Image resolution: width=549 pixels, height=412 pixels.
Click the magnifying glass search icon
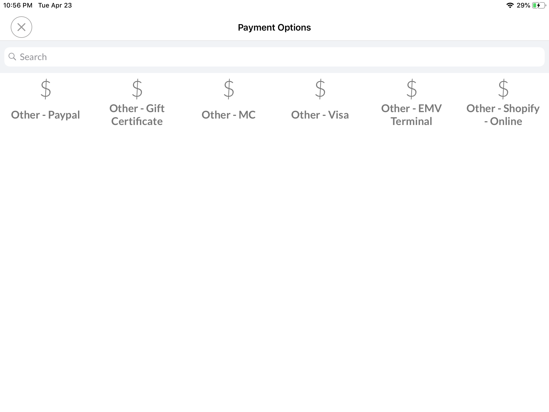pyautogui.click(x=12, y=57)
